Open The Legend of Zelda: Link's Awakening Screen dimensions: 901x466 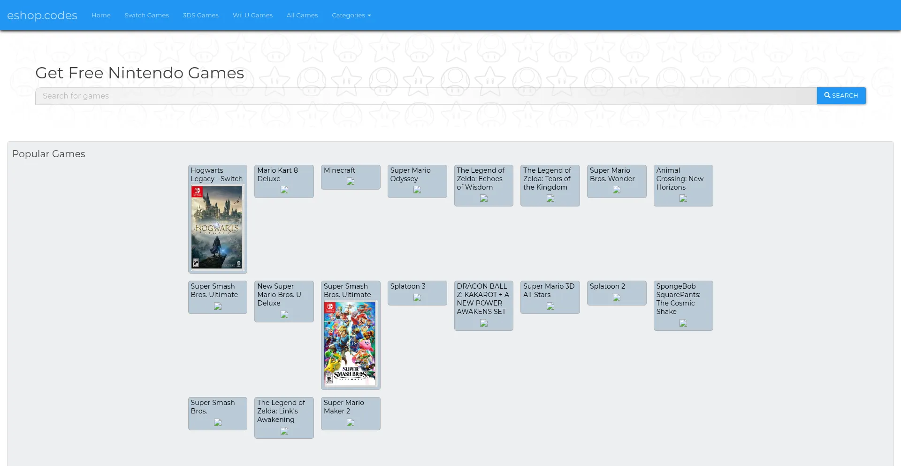tap(281, 411)
